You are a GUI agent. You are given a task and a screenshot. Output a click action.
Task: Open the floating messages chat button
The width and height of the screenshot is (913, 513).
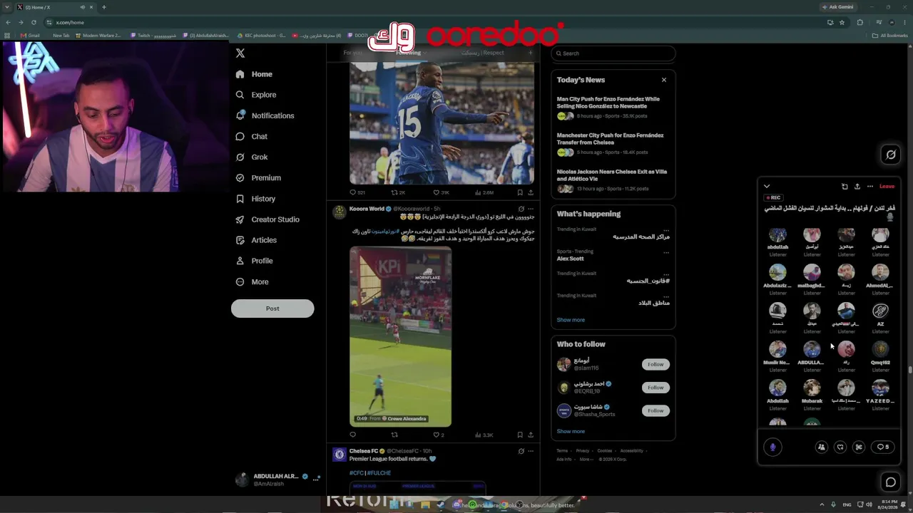pyautogui.click(x=891, y=482)
